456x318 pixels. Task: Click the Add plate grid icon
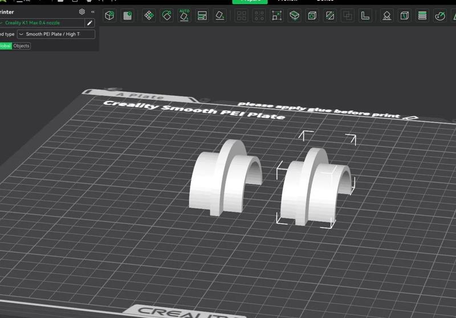[127, 15]
